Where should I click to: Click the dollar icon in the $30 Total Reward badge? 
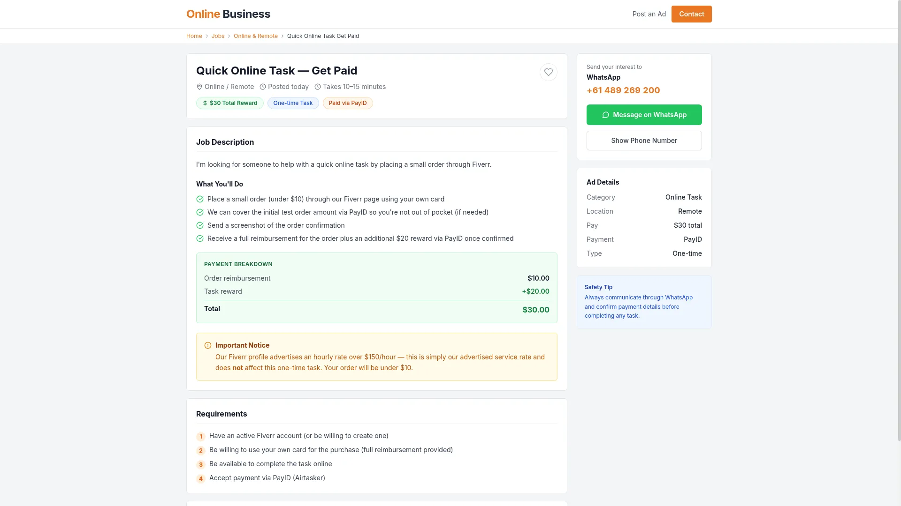(205, 103)
